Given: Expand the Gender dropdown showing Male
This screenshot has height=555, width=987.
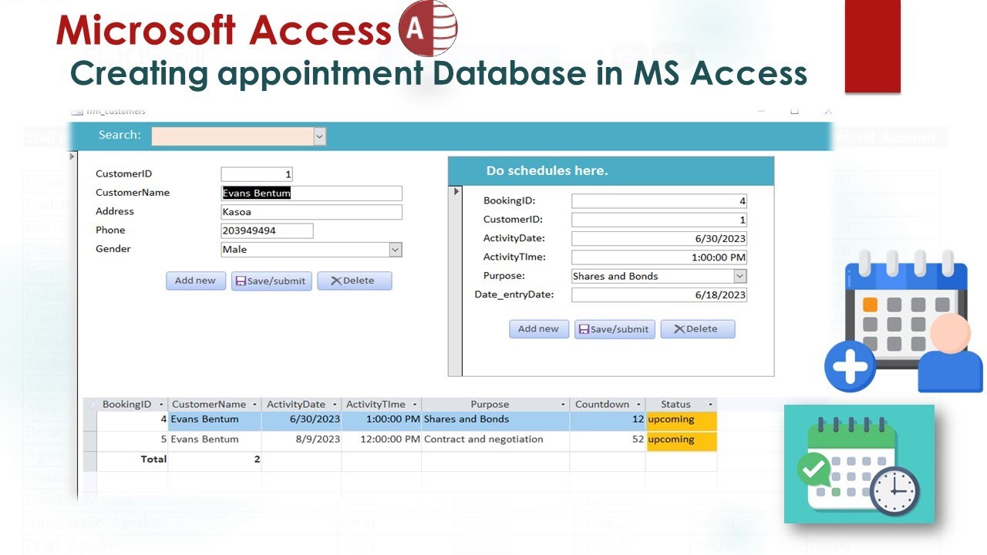Looking at the screenshot, I should pos(395,250).
